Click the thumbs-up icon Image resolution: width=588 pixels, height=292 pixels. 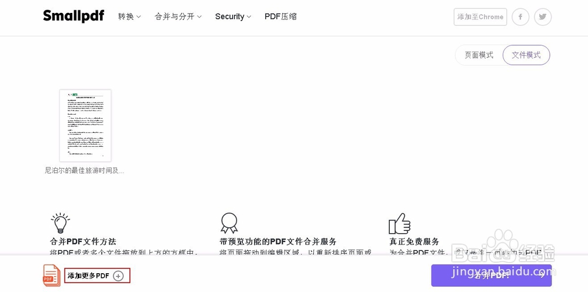tap(399, 223)
